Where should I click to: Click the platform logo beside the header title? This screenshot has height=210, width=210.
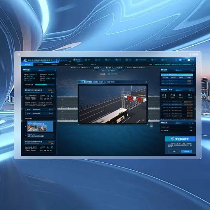click(x=25, y=60)
